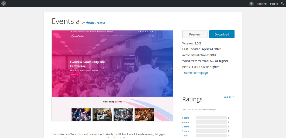
Task: Filter reviews by 5 stars
Action: tap(185, 118)
